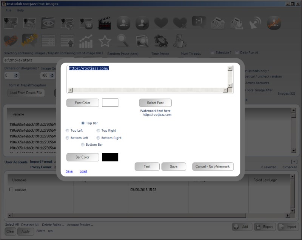Open the plain heart like tool
Viewport: 302px width, 240px height.
click(161, 23)
